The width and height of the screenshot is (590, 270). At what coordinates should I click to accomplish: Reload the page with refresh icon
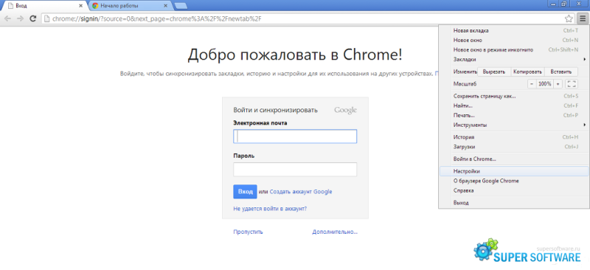(33, 18)
